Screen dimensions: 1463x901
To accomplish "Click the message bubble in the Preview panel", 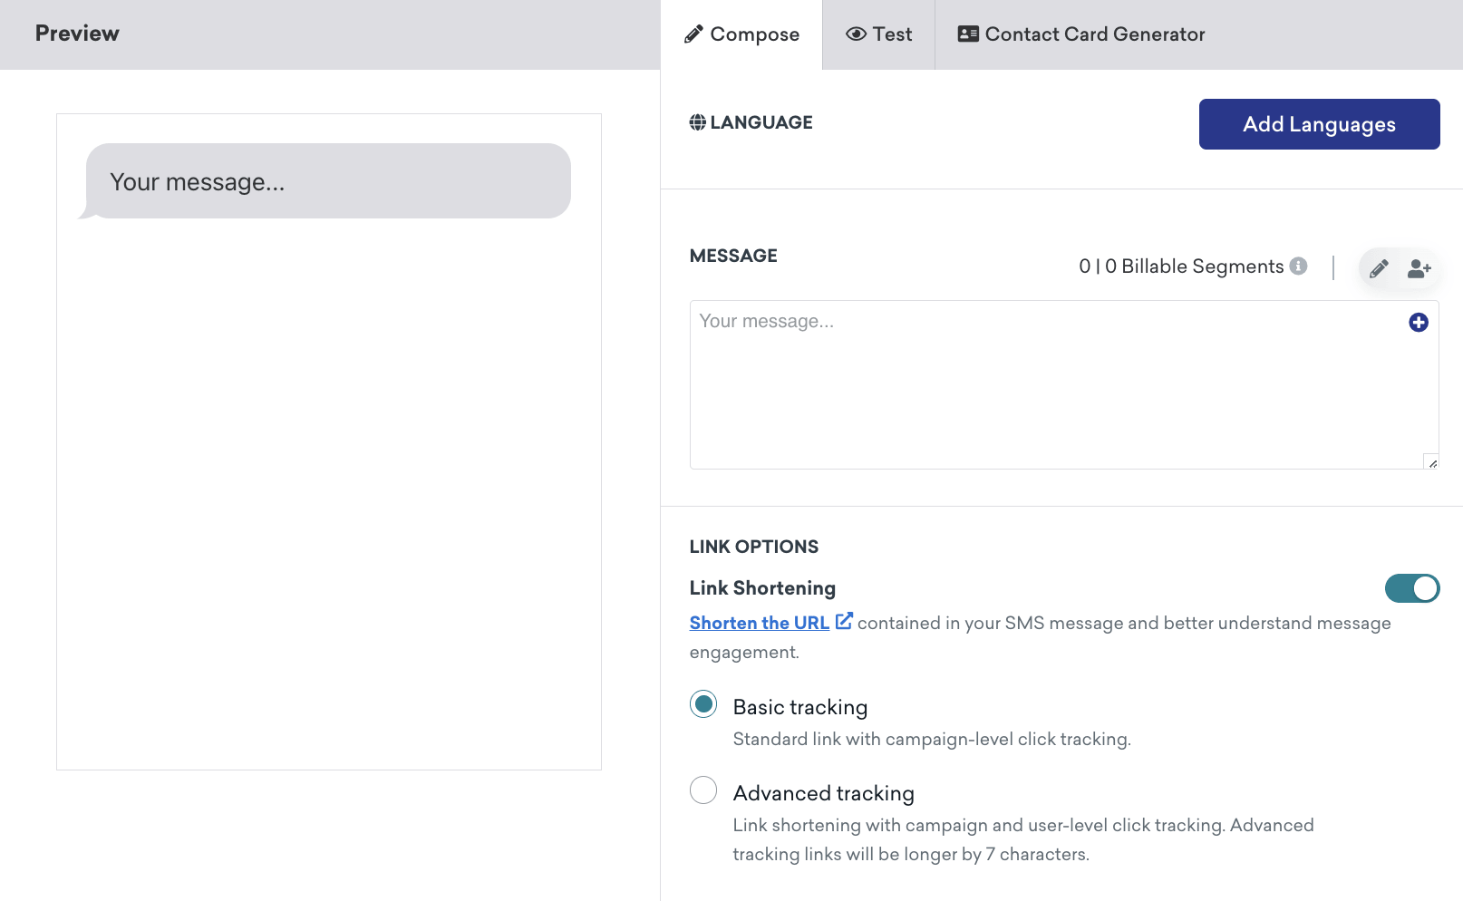I will click(326, 180).
